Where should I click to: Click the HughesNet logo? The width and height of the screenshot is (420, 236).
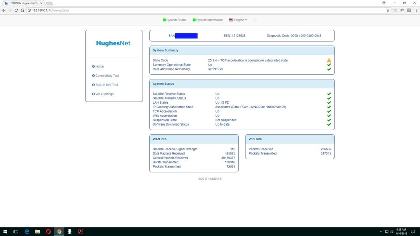coord(114,43)
